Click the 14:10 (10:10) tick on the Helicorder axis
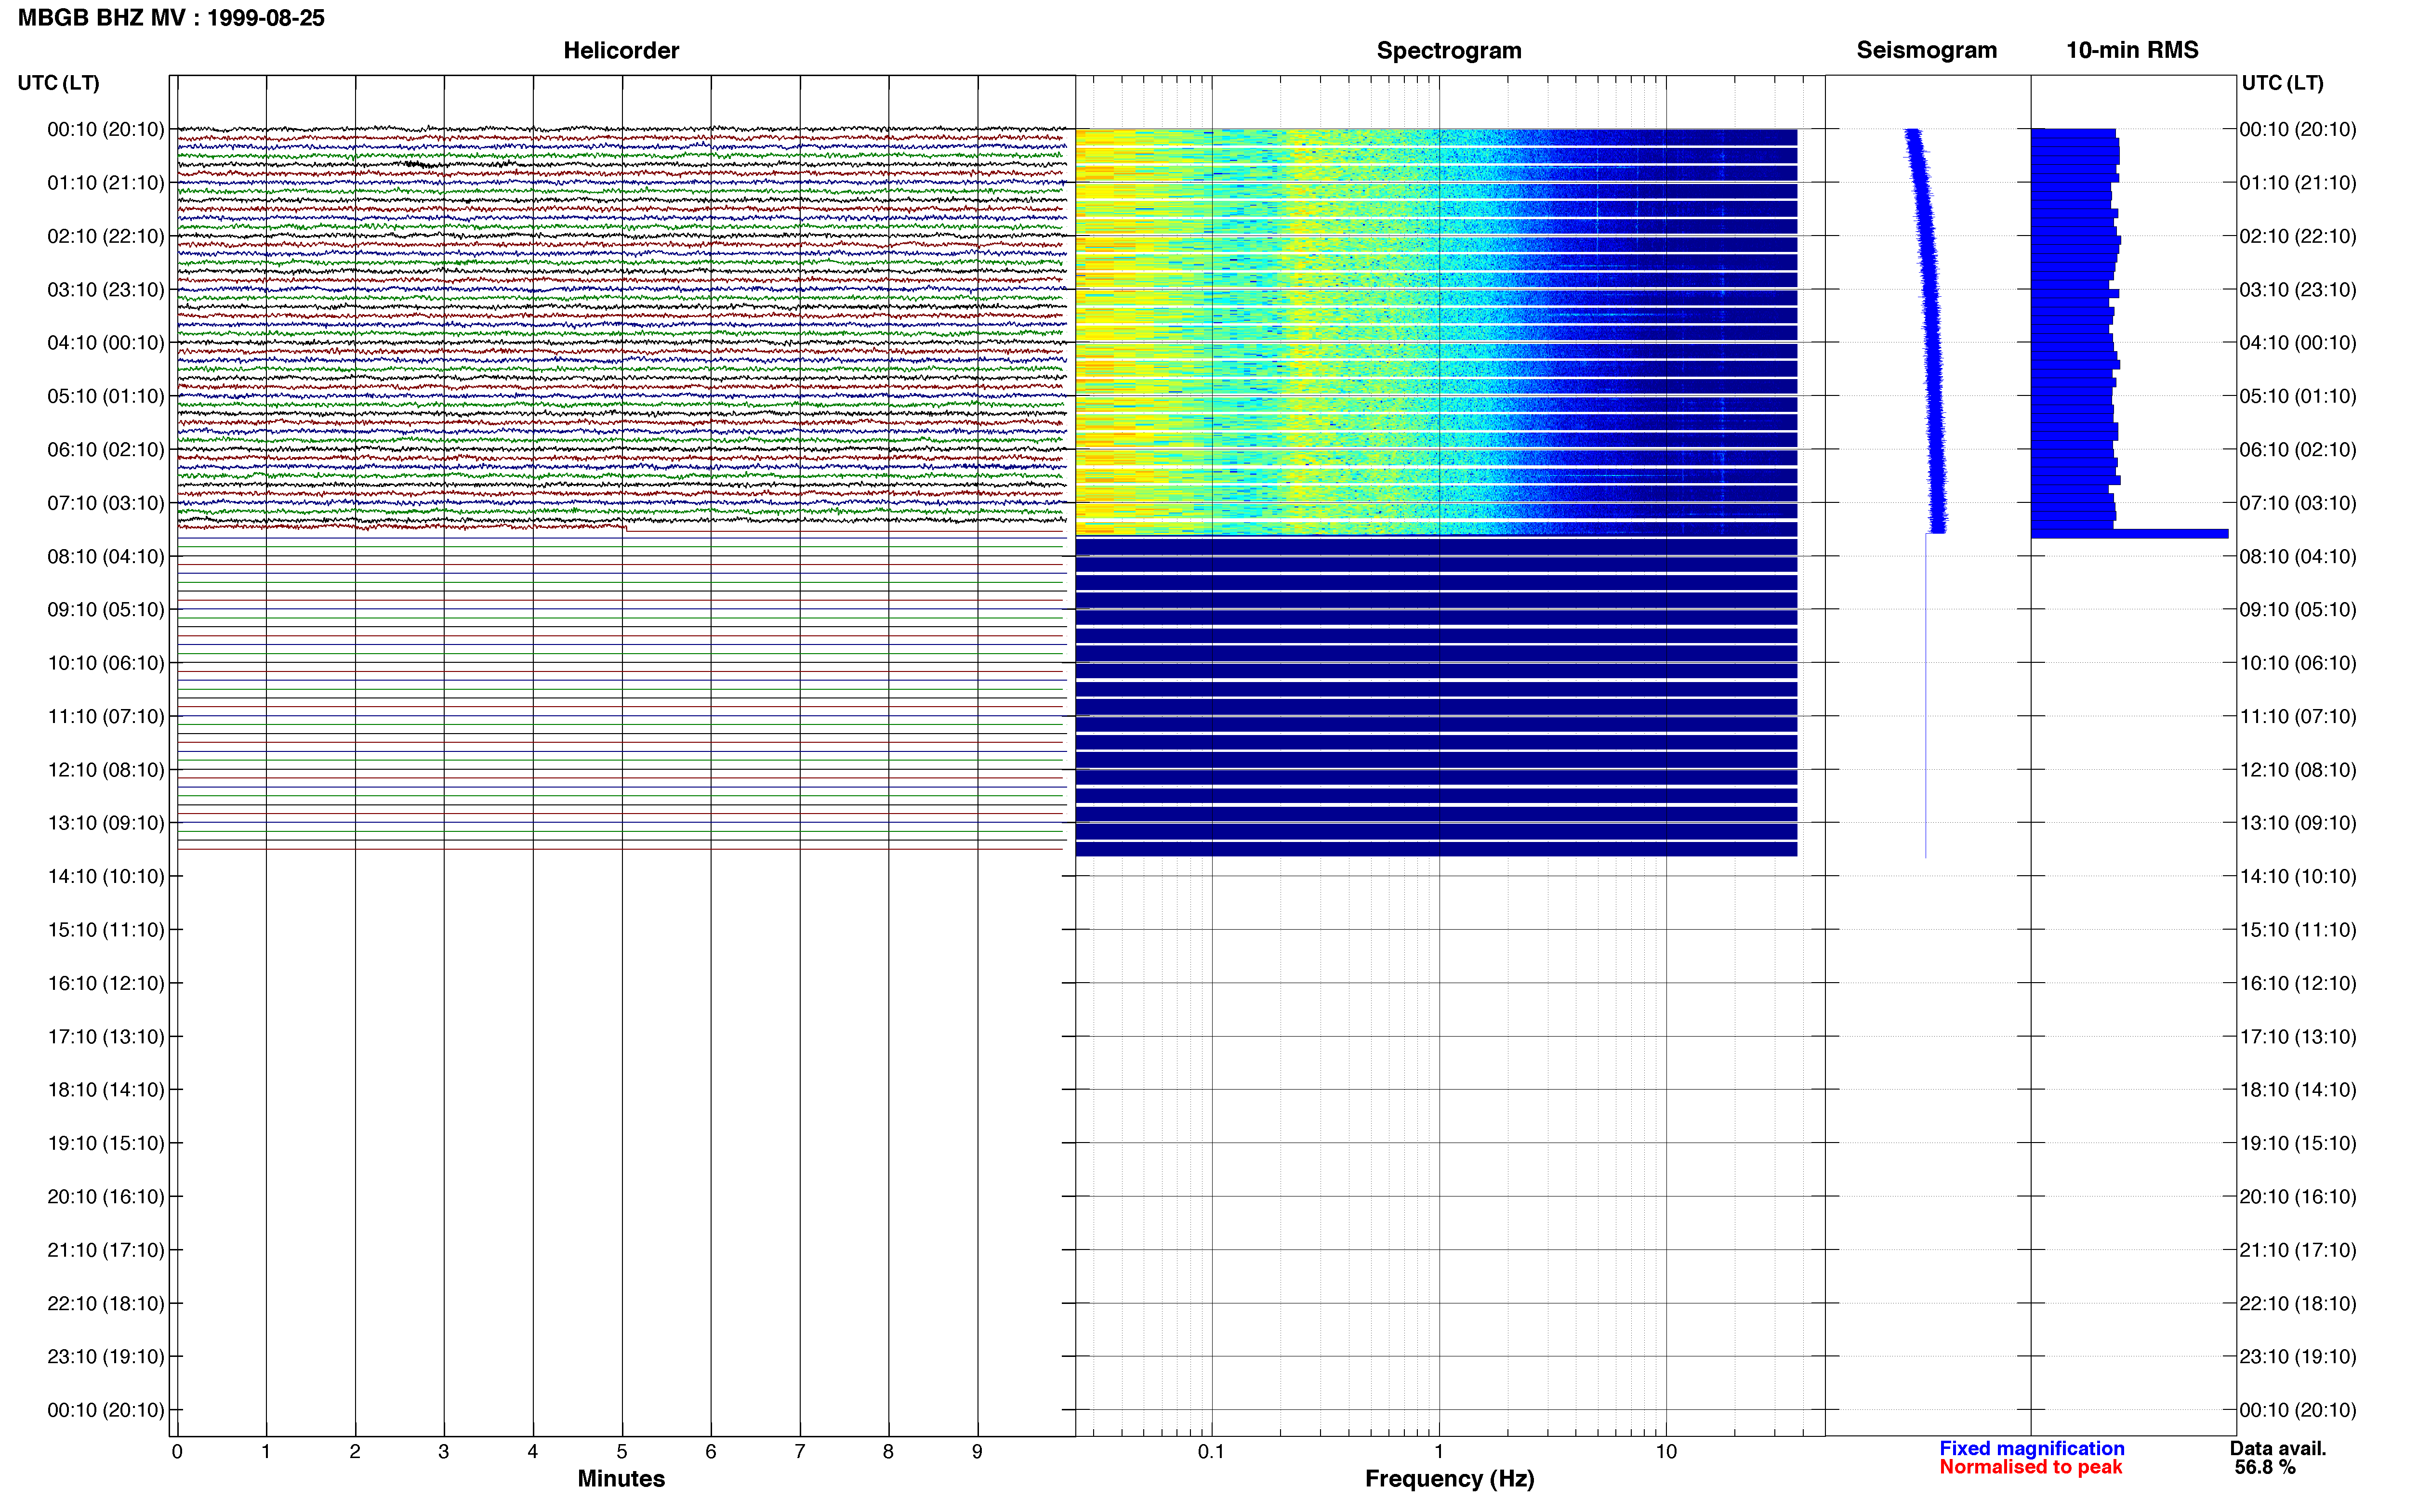Screen dimensions: 2418x1512 click(106, 877)
